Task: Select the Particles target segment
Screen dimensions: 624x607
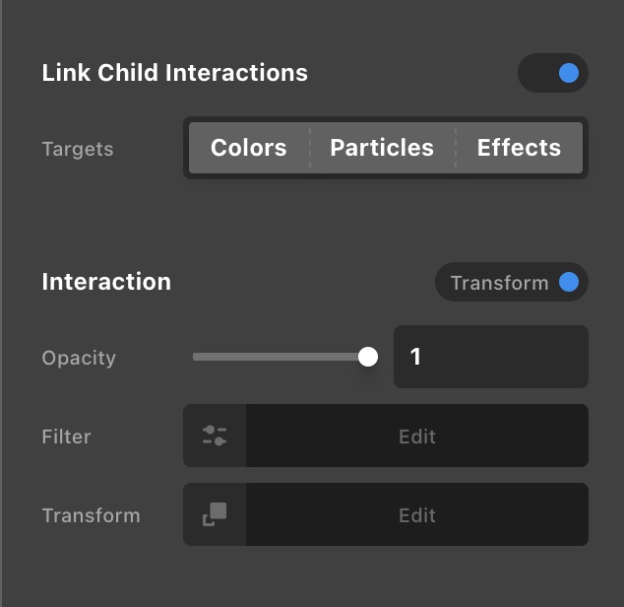Action: coord(382,148)
